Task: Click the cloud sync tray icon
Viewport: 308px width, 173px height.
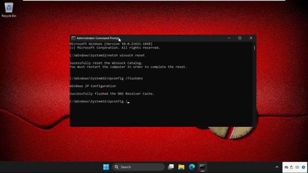Action: pyautogui.click(x=286, y=167)
